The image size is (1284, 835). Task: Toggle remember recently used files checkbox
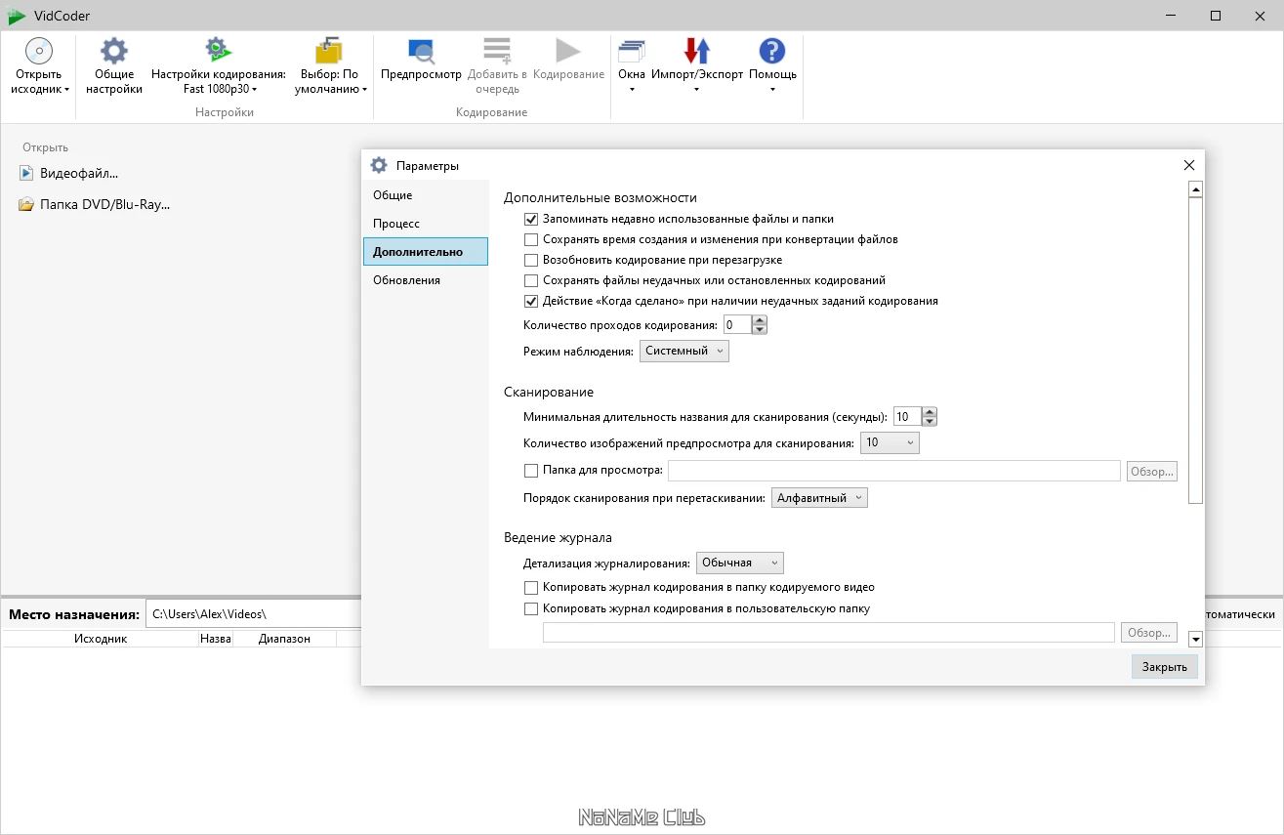coord(531,219)
